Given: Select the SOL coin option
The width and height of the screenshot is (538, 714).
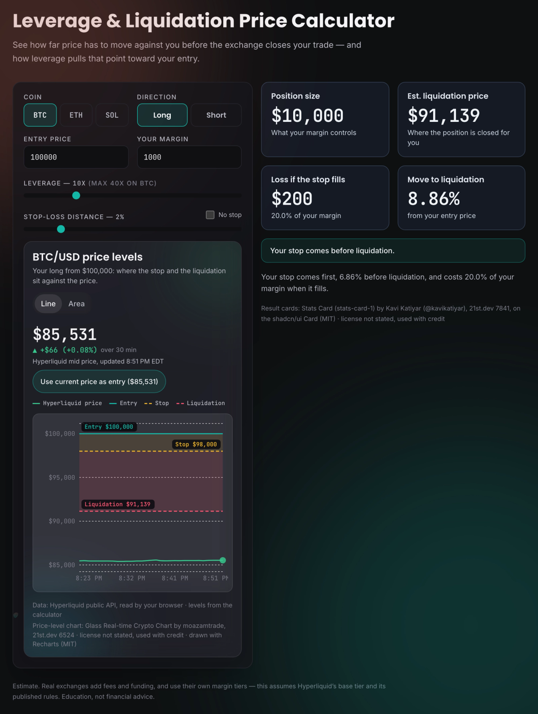Looking at the screenshot, I should pyautogui.click(x=112, y=115).
